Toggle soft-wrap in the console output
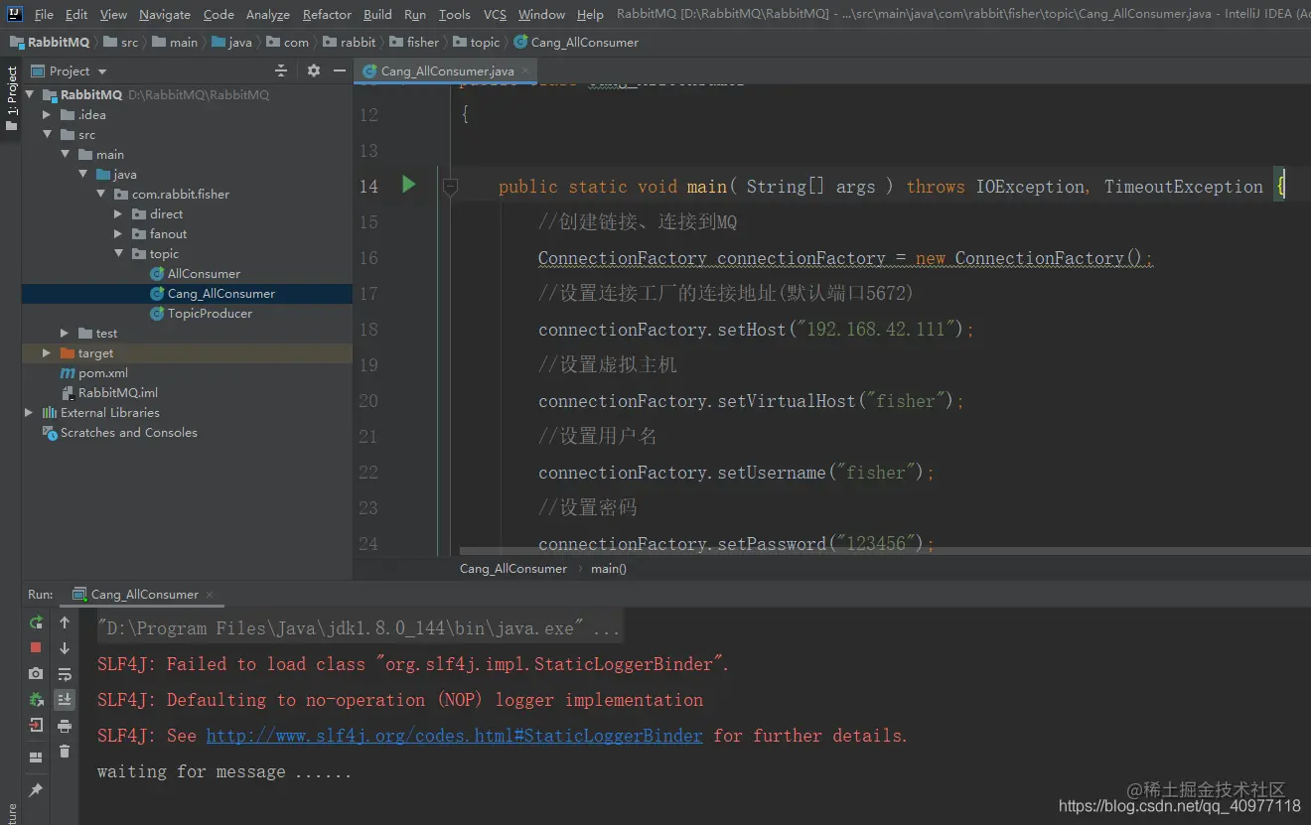Screen dimensions: 1311x825 pos(65,674)
